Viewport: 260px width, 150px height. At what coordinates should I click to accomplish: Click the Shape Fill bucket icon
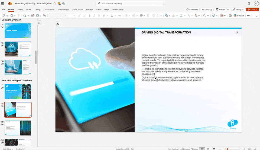click(173, 15)
